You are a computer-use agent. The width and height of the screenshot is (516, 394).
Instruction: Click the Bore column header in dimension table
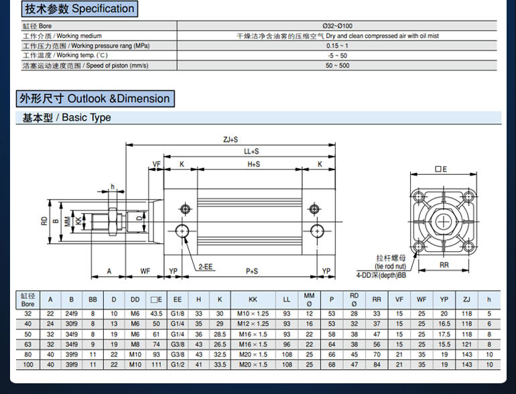27,300
